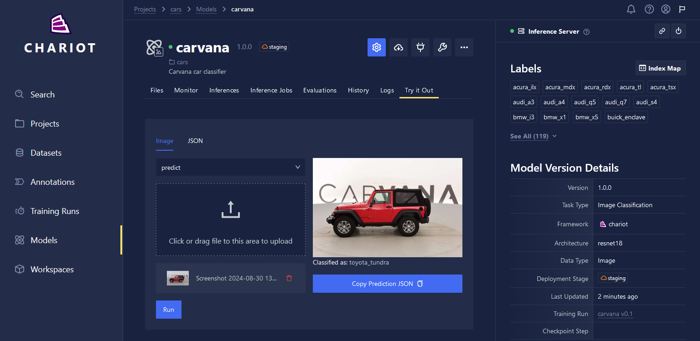This screenshot has width=700, height=341.
Task: Open the Inferences tab
Action: coord(224,90)
